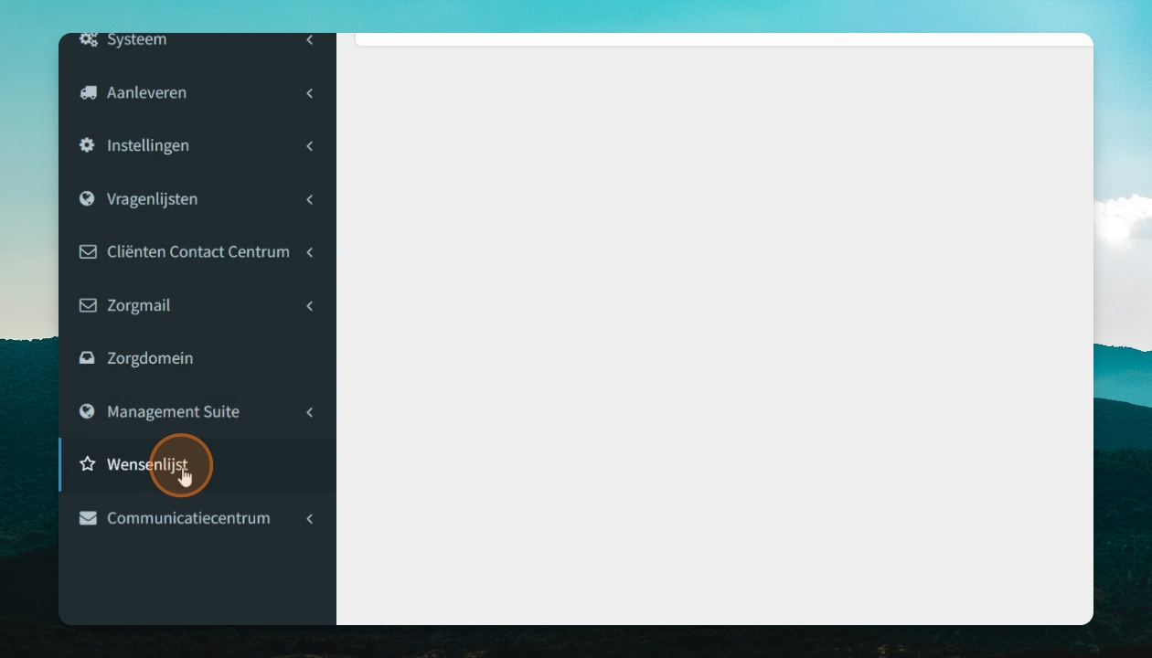Click the globe icon beside Vragenlijsten
This screenshot has width=1152, height=658.
87,198
